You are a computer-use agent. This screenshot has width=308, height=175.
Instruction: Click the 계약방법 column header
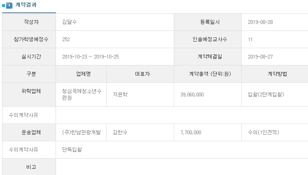[274, 74]
